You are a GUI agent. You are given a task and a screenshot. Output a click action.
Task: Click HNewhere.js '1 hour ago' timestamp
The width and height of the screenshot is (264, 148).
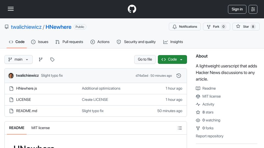(x=174, y=89)
